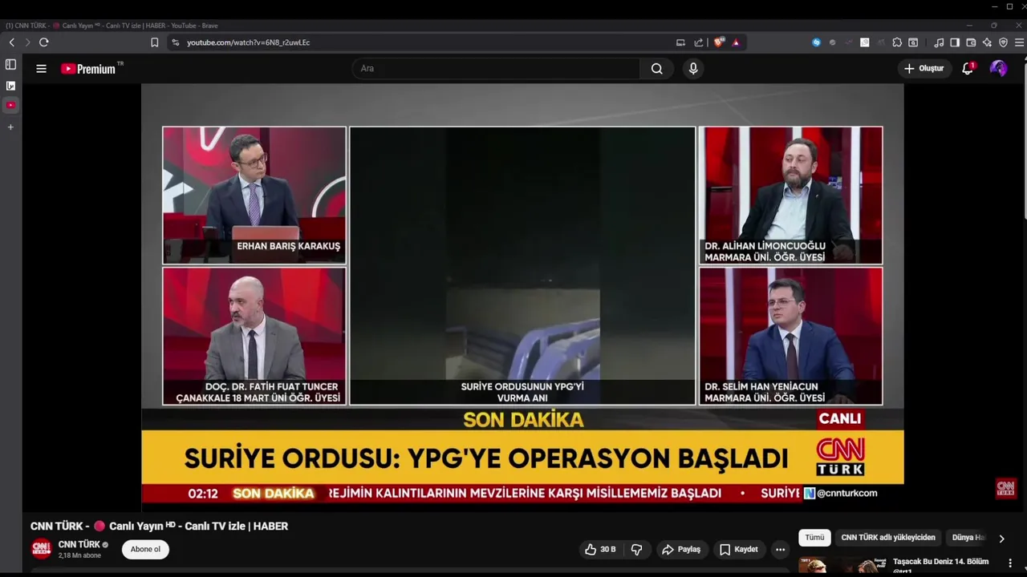
Task: Open the YouTube guide hamburger menu
Action: tap(41, 69)
